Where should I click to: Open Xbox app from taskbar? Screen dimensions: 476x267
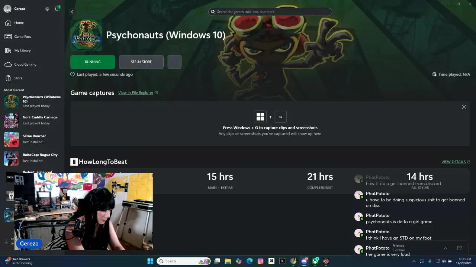click(x=315, y=261)
